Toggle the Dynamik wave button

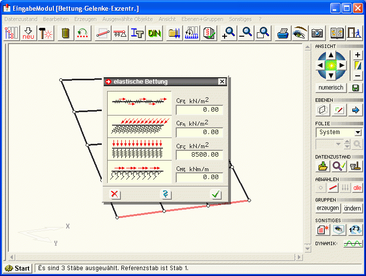point(351,243)
